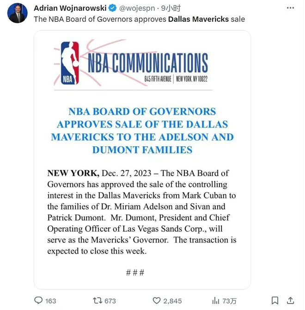This screenshot has height=310, width=305.
Task: Click the NBA logo in the image
Action: (x=70, y=63)
